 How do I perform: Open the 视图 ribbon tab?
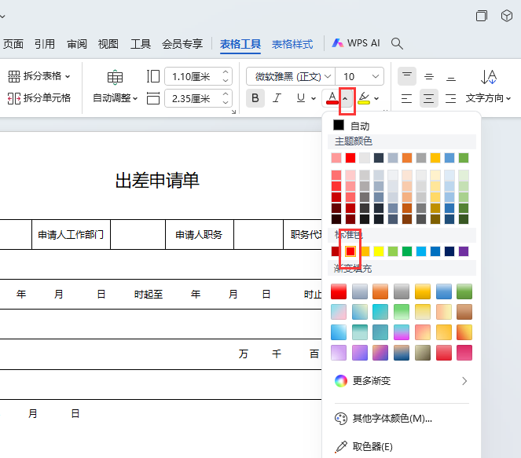point(108,44)
